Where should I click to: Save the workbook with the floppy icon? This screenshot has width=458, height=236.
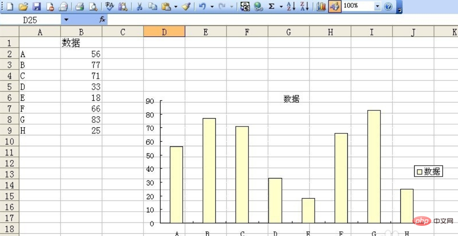click(x=37, y=6)
